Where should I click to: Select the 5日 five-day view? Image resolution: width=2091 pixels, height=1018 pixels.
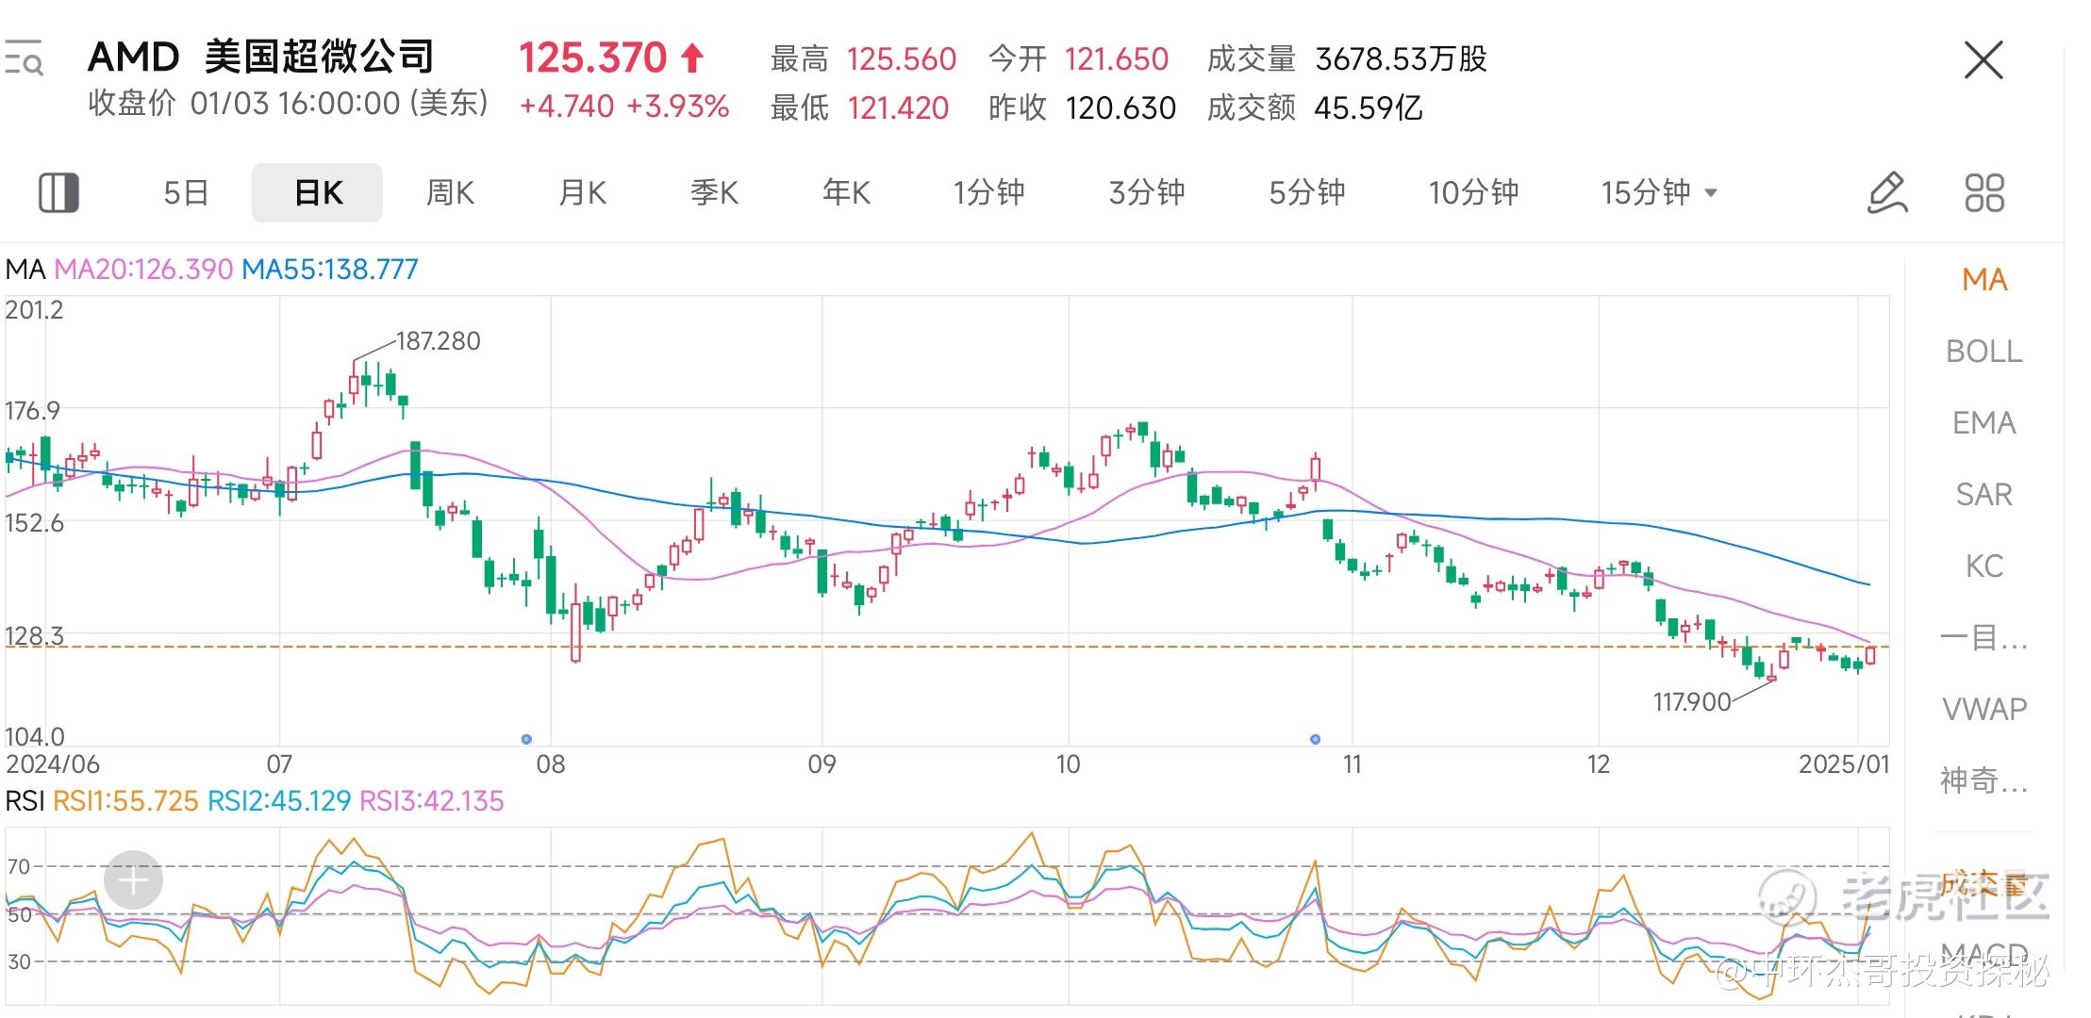pos(186,193)
